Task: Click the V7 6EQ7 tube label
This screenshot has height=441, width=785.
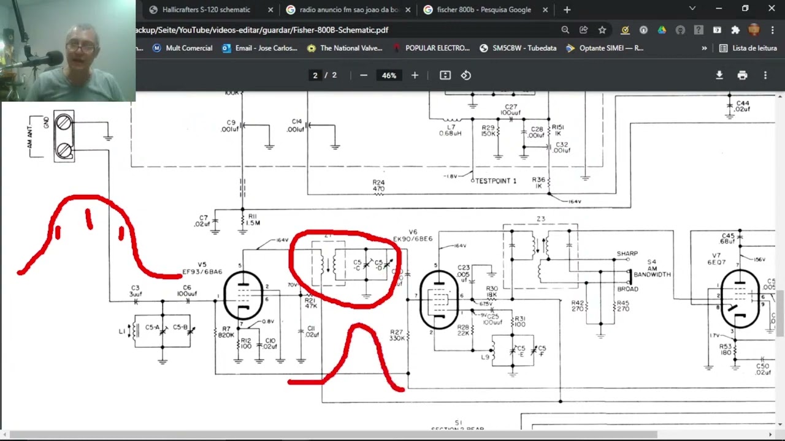Action: pos(717,259)
